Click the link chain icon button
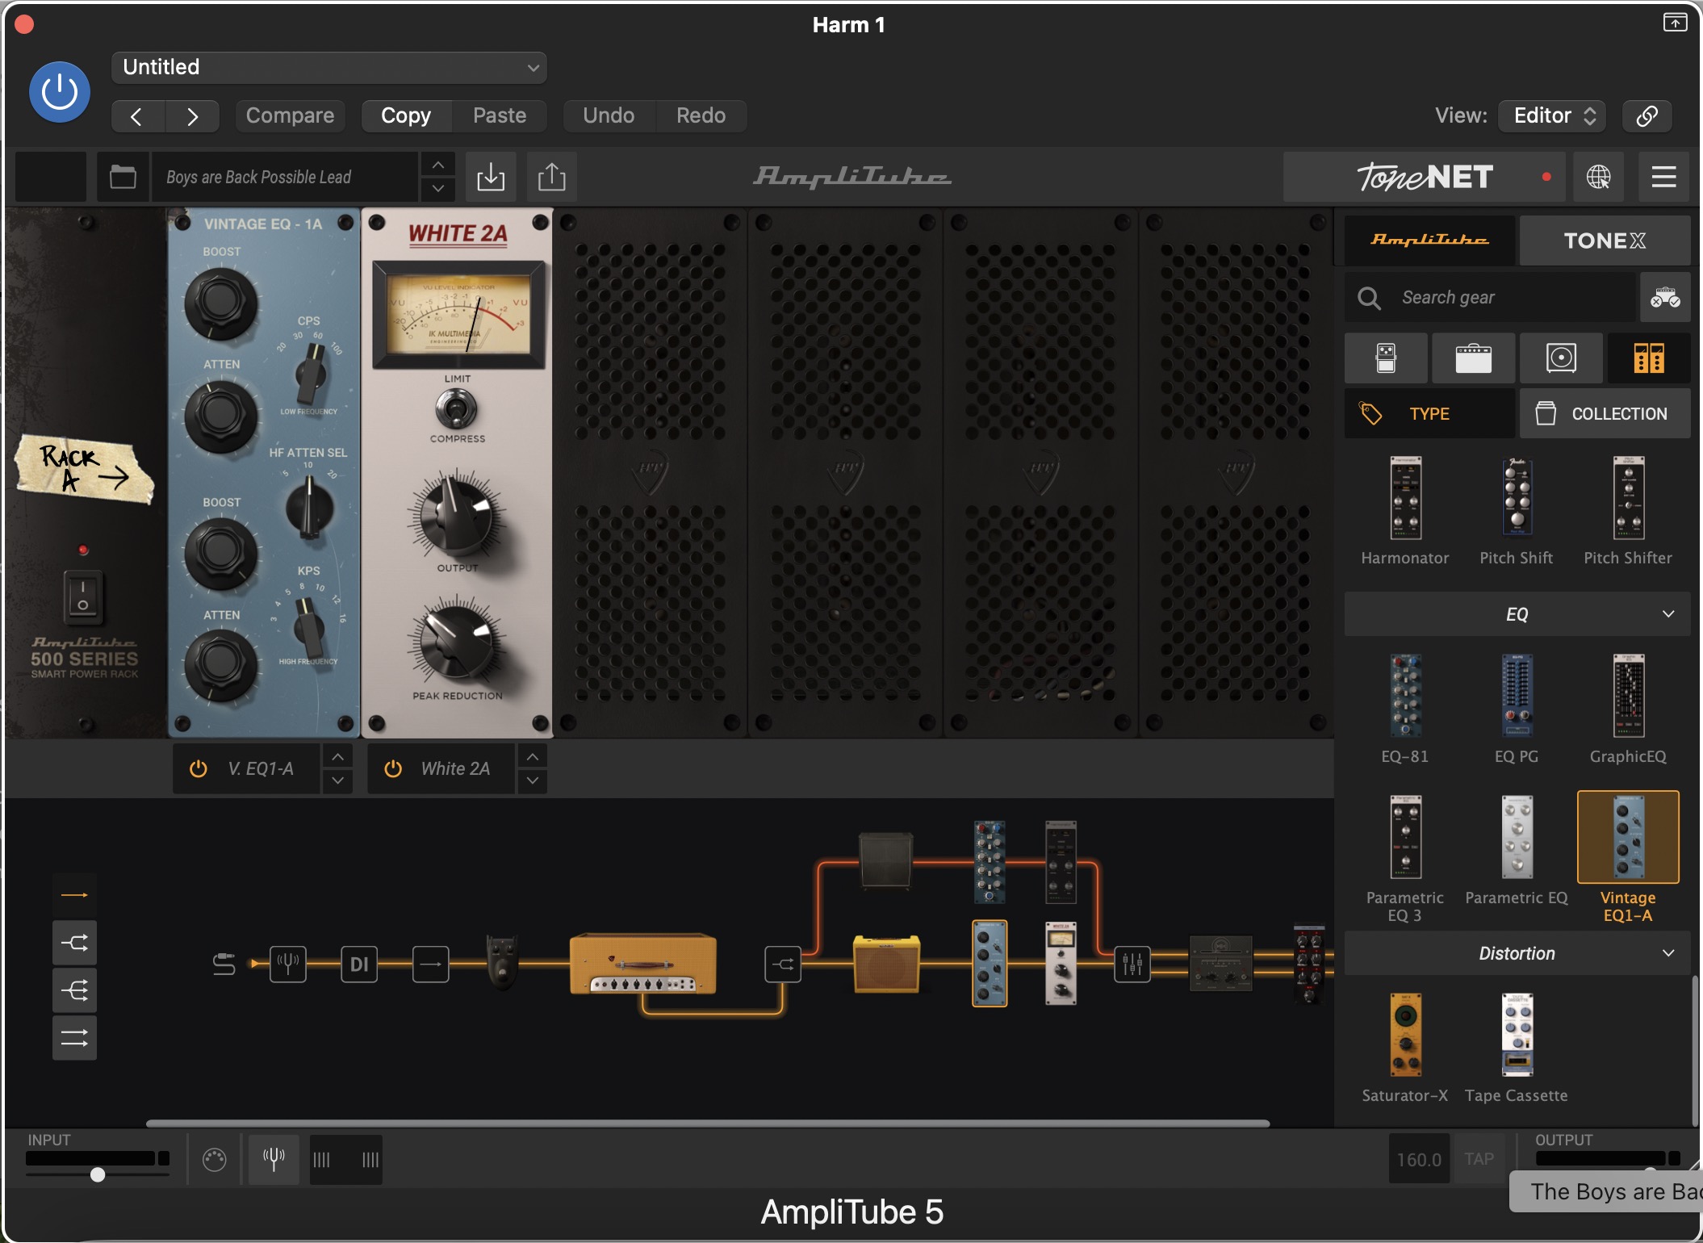 (1647, 116)
